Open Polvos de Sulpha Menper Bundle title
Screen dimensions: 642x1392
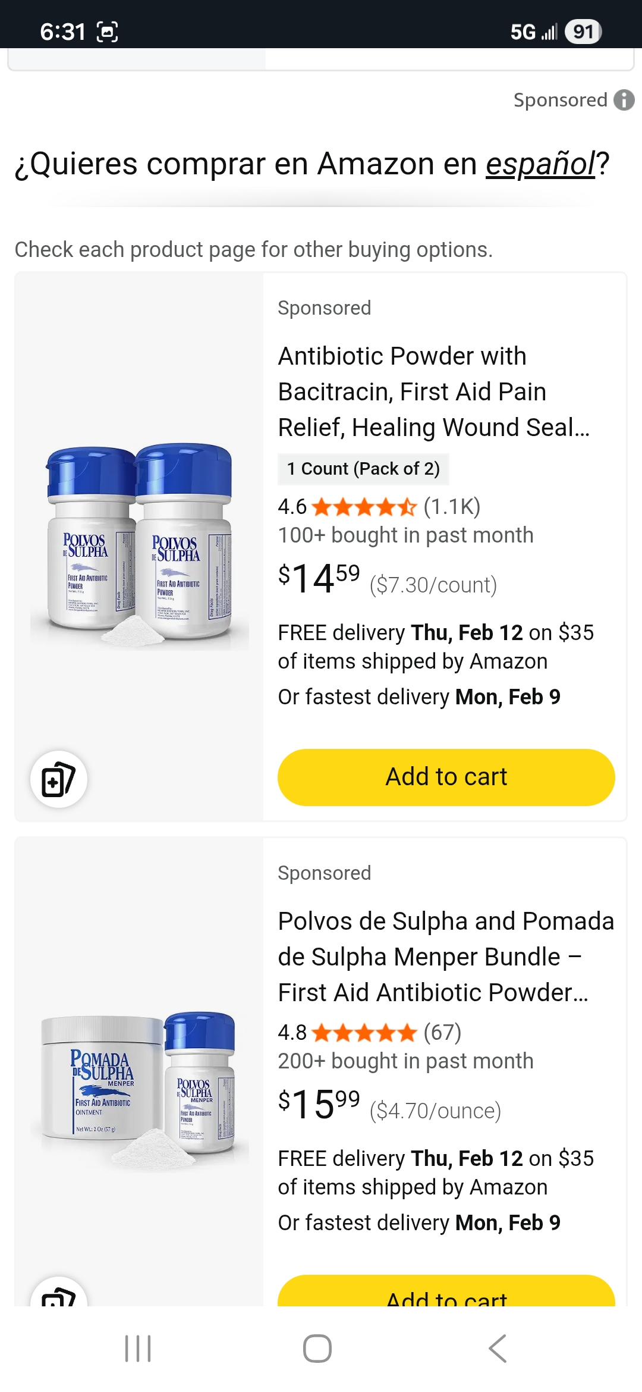point(446,957)
